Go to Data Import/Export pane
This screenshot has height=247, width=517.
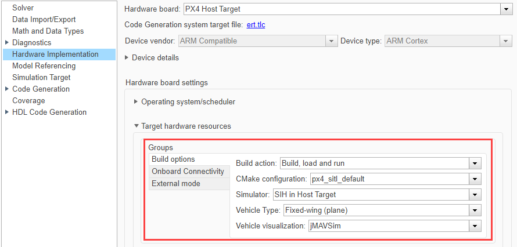click(44, 20)
